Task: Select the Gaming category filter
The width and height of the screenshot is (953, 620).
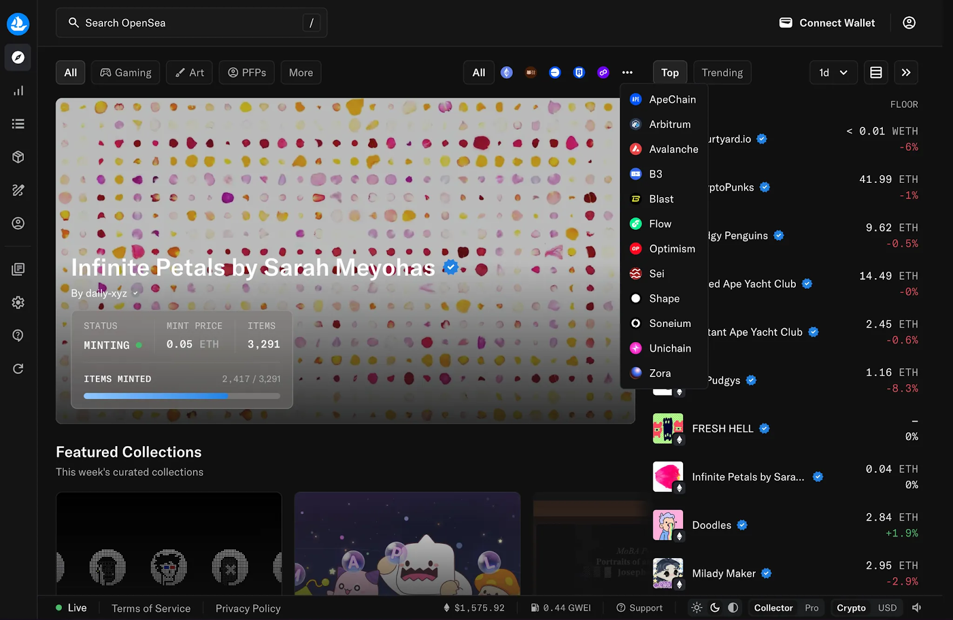Action: tap(126, 73)
